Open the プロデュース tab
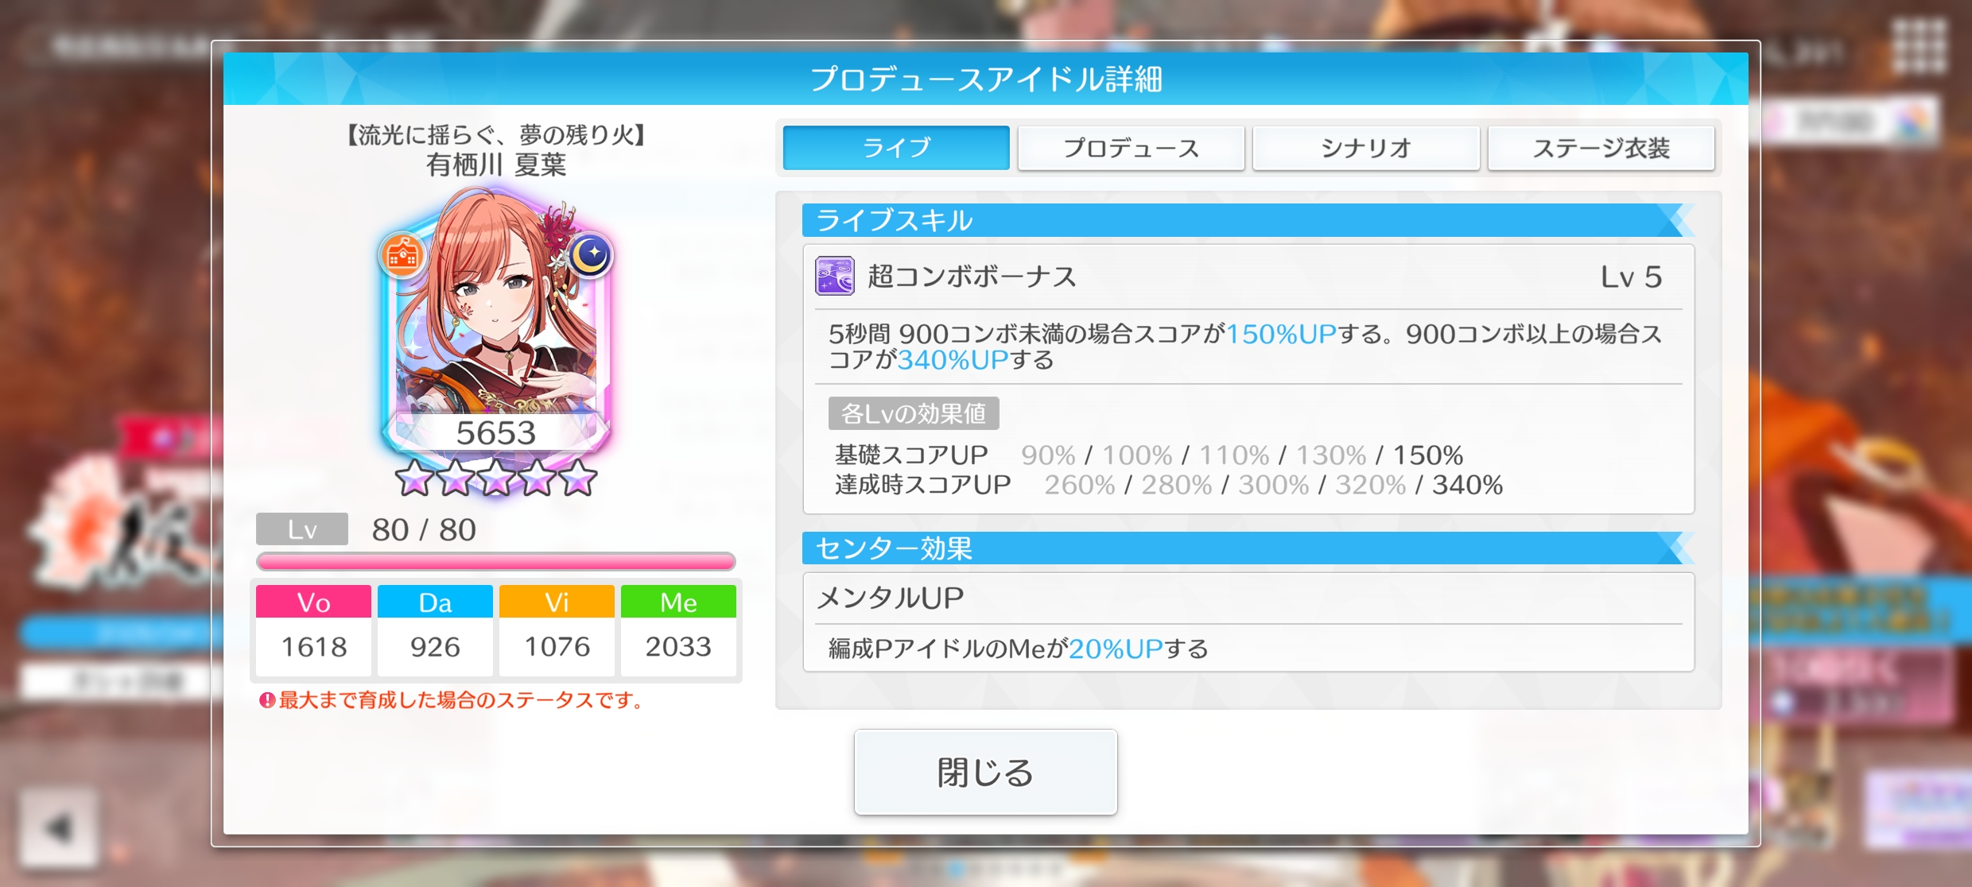The image size is (1972, 887). click(1131, 148)
